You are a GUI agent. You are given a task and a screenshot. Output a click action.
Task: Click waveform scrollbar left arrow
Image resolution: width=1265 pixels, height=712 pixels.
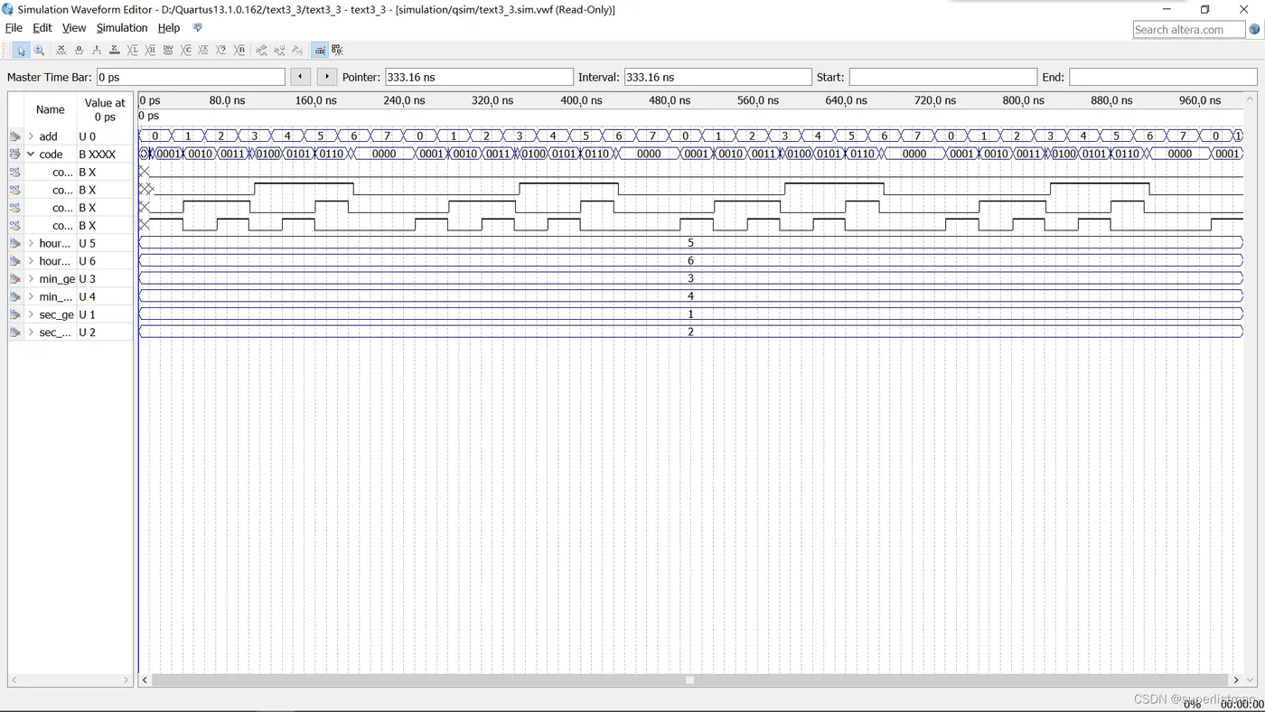(145, 679)
